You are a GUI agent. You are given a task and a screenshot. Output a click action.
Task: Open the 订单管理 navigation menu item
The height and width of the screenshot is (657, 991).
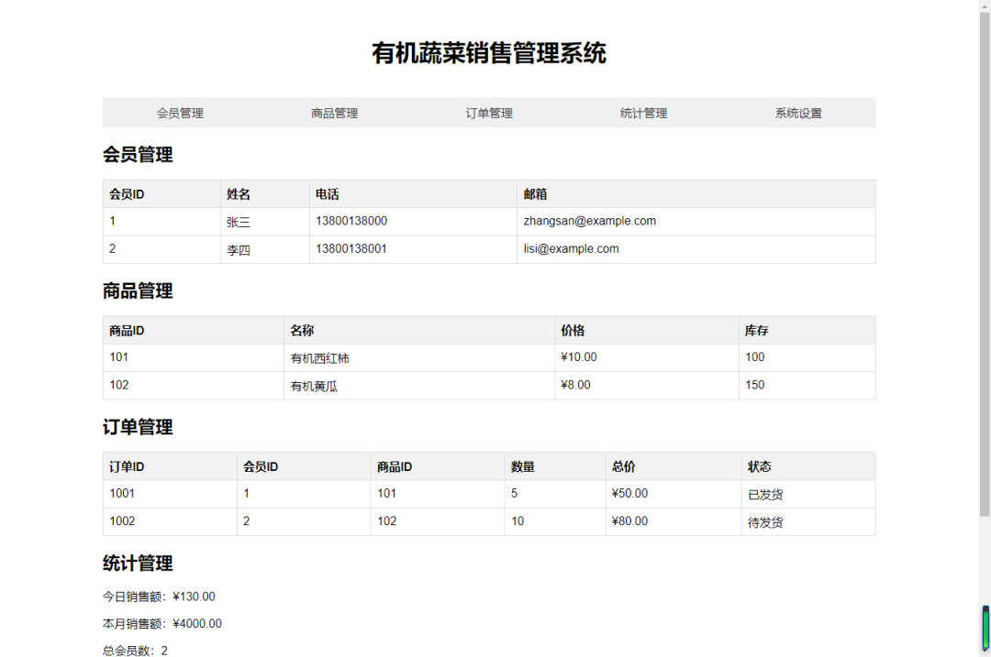(489, 112)
